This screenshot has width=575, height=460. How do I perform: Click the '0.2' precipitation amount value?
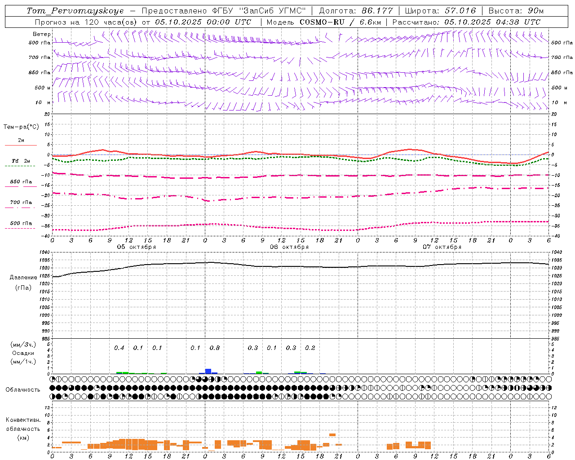pos(310,348)
